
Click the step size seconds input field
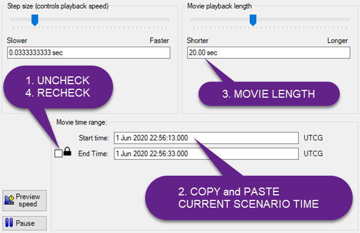point(88,52)
